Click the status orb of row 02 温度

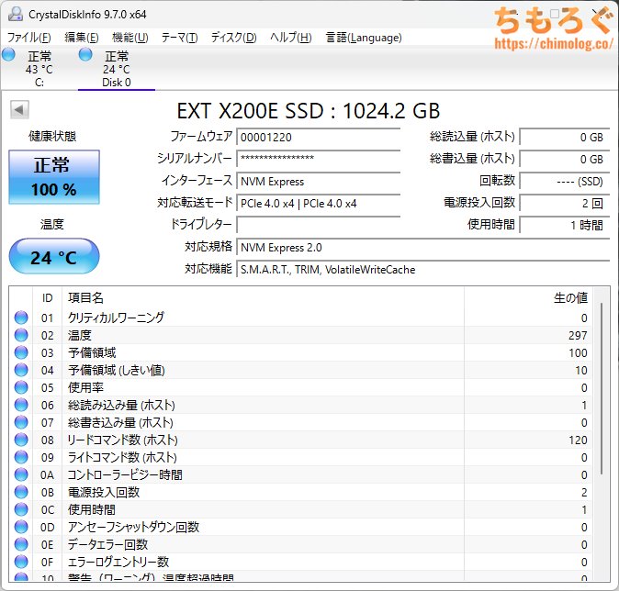click(21, 335)
